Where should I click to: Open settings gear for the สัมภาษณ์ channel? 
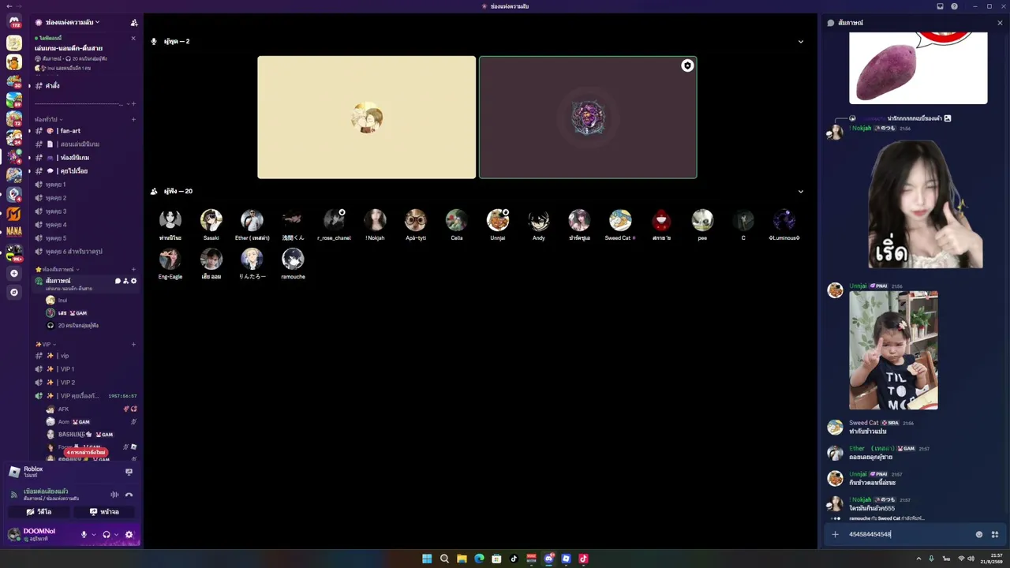[x=133, y=281]
